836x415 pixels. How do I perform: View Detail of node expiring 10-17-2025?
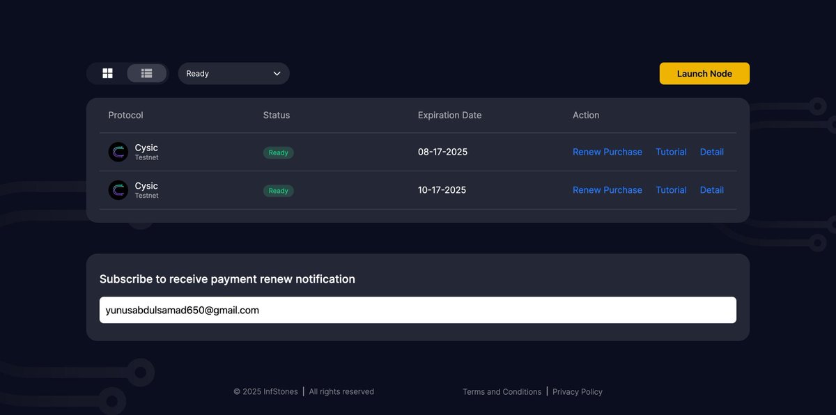(x=712, y=190)
